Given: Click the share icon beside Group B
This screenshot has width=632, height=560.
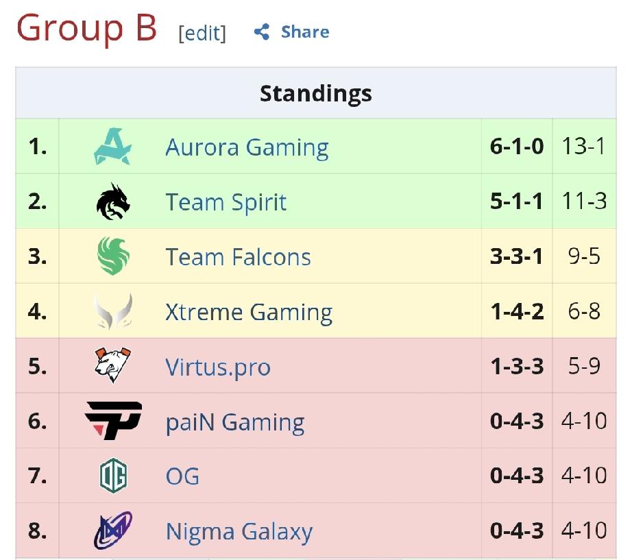Looking at the screenshot, I should 261,32.
